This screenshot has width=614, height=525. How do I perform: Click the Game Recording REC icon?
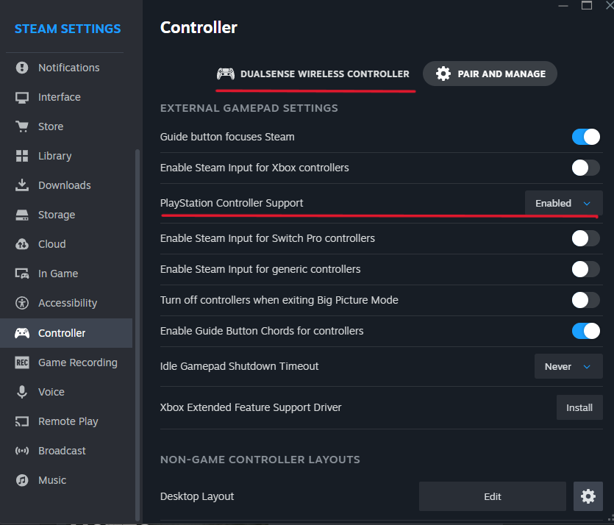[x=22, y=362]
